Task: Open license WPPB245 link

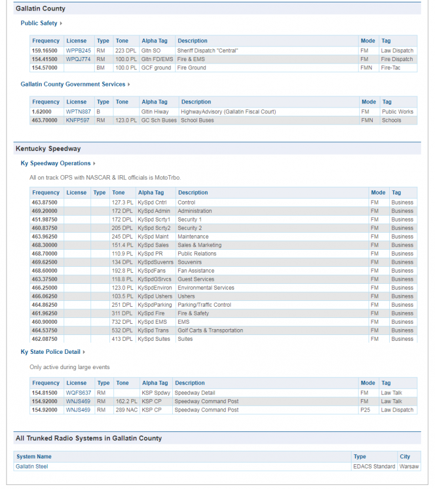Action: click(78, 51)
